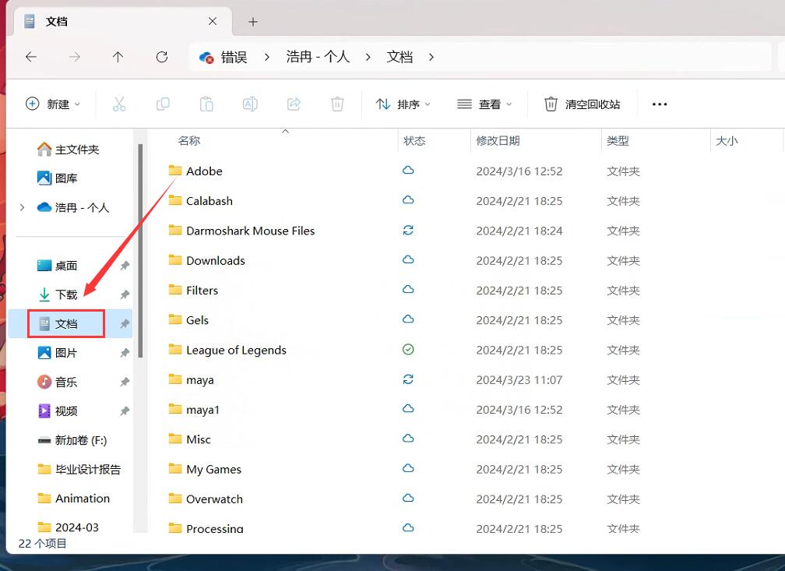Open the more options ellipsis menu

[x=660, y=104]
